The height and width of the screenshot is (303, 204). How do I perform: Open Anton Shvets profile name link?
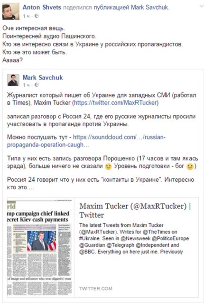[x=42, y=7]
